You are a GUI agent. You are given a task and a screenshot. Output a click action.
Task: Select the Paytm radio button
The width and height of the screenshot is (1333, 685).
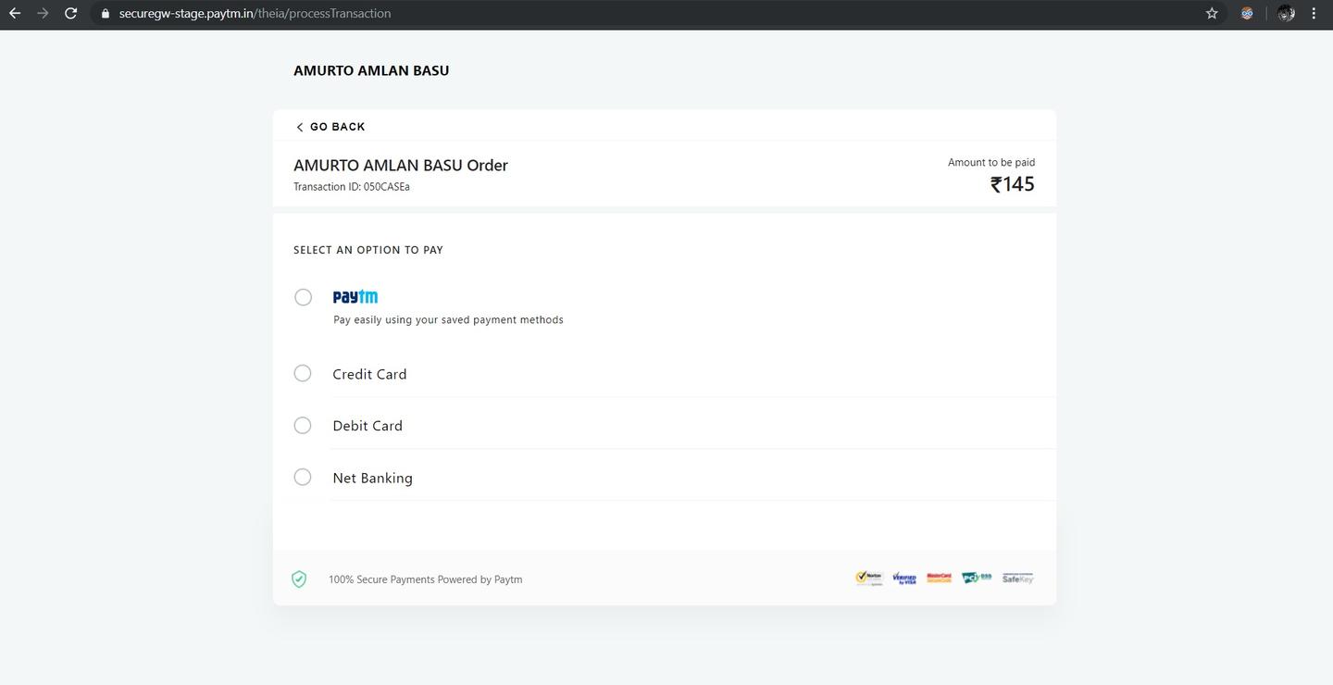(x=303, y=297)
